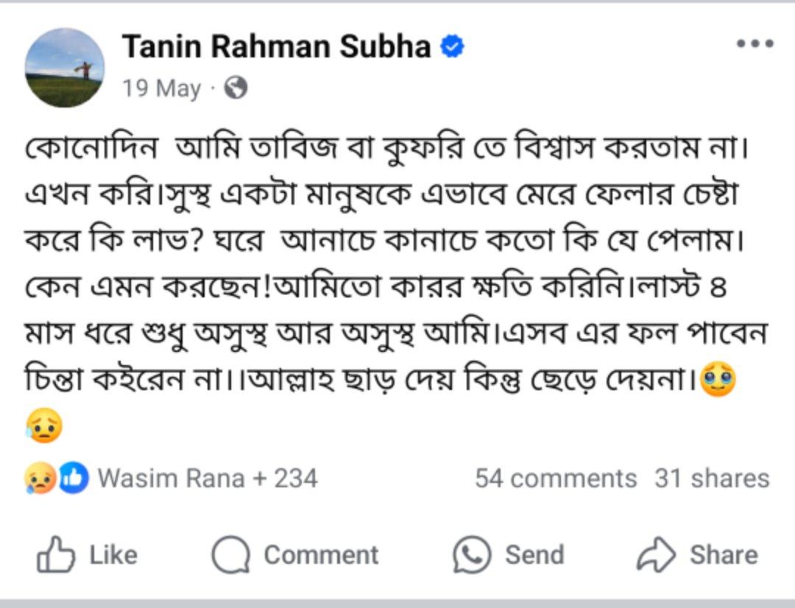This screenshot has width=795, height=608.
Task: Click the Like button label
Action: [x=113, y=555]
